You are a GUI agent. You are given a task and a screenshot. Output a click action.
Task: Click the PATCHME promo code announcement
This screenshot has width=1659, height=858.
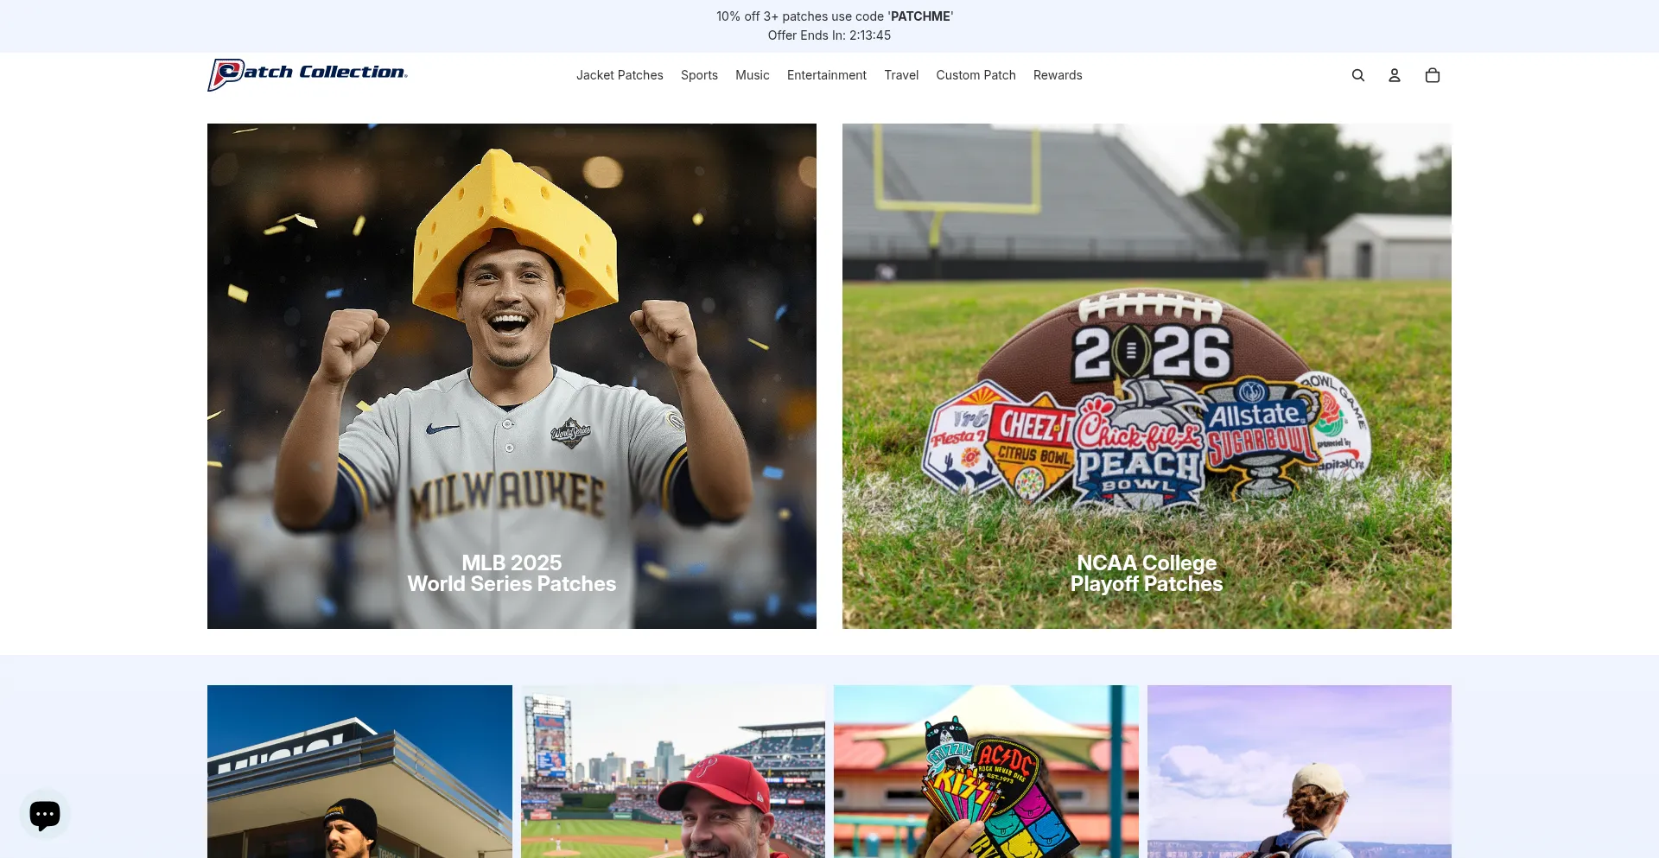(x=835, y=16)
